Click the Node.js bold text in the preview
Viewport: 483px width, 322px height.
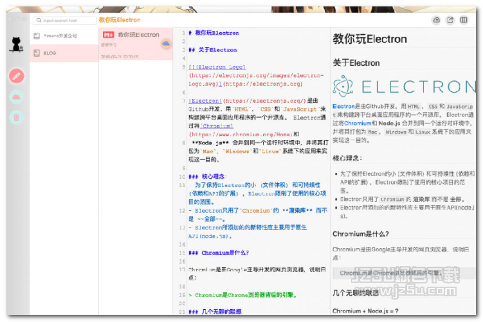[389, 123]
